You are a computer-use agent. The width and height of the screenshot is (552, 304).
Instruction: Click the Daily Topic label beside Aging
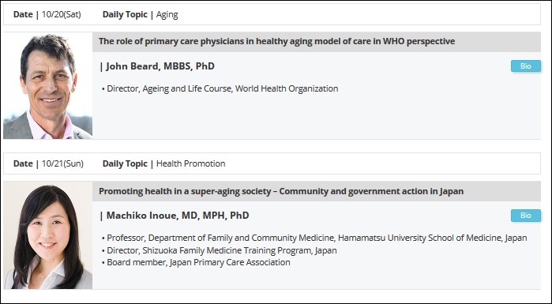pos(125,15)
